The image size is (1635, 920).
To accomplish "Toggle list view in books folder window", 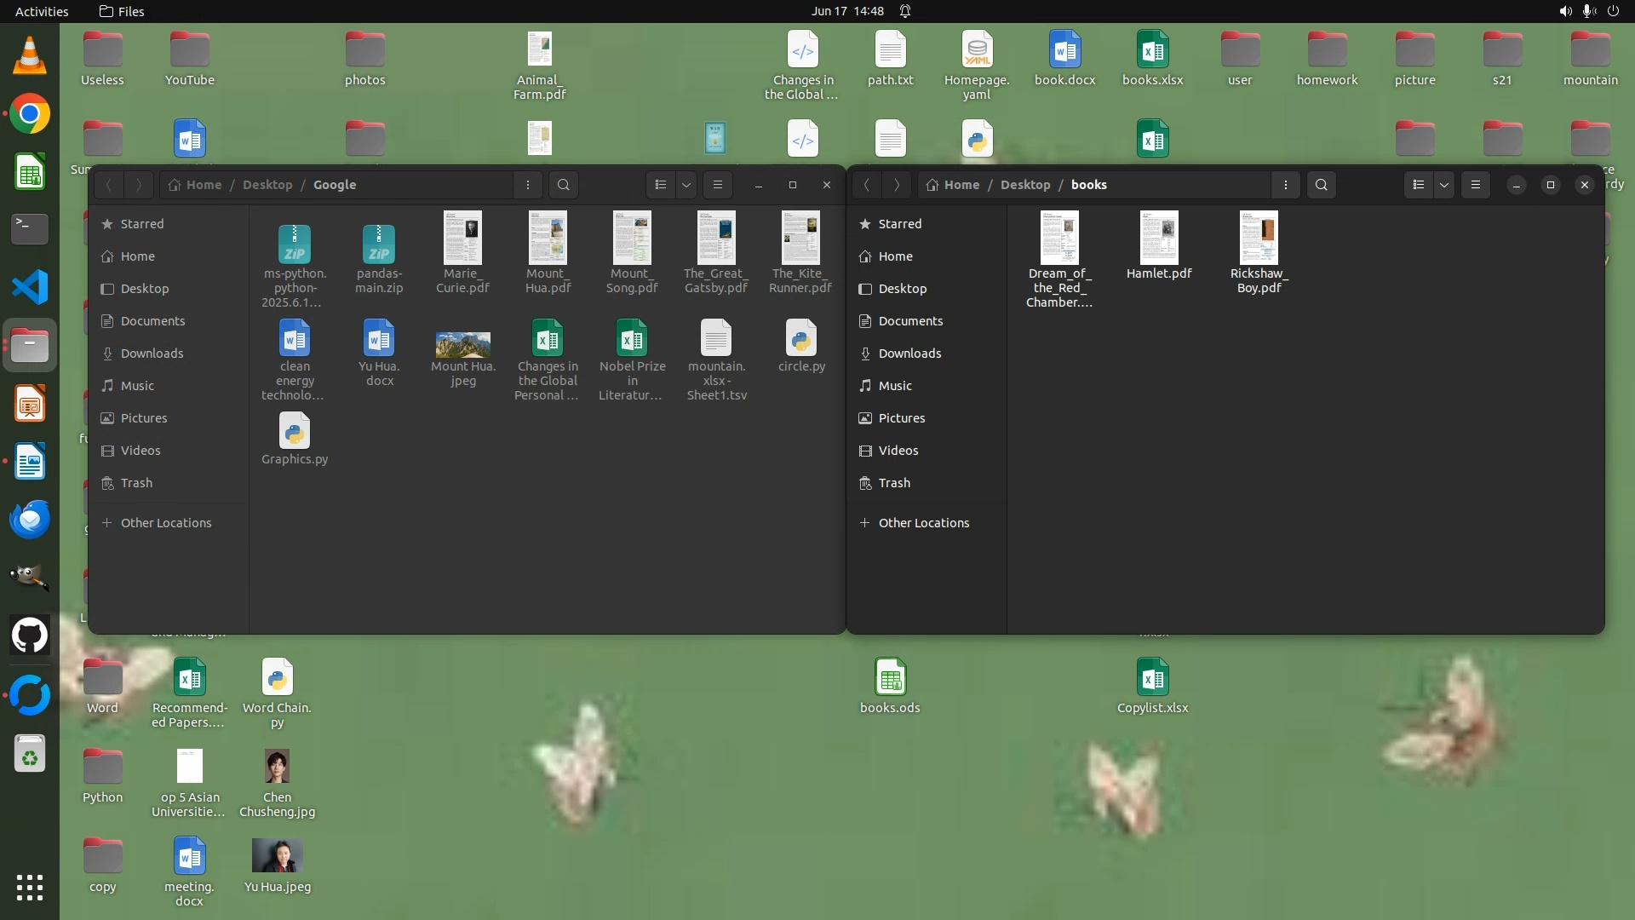I will (1418, 185).
